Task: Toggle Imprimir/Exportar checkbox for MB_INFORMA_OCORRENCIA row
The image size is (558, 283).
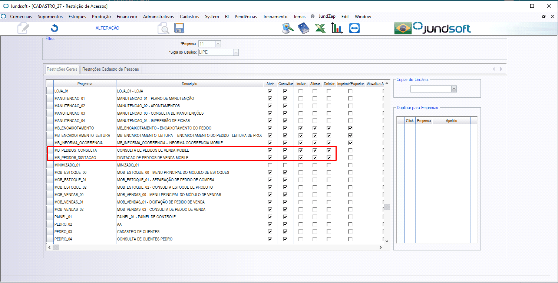Action: 350,143
